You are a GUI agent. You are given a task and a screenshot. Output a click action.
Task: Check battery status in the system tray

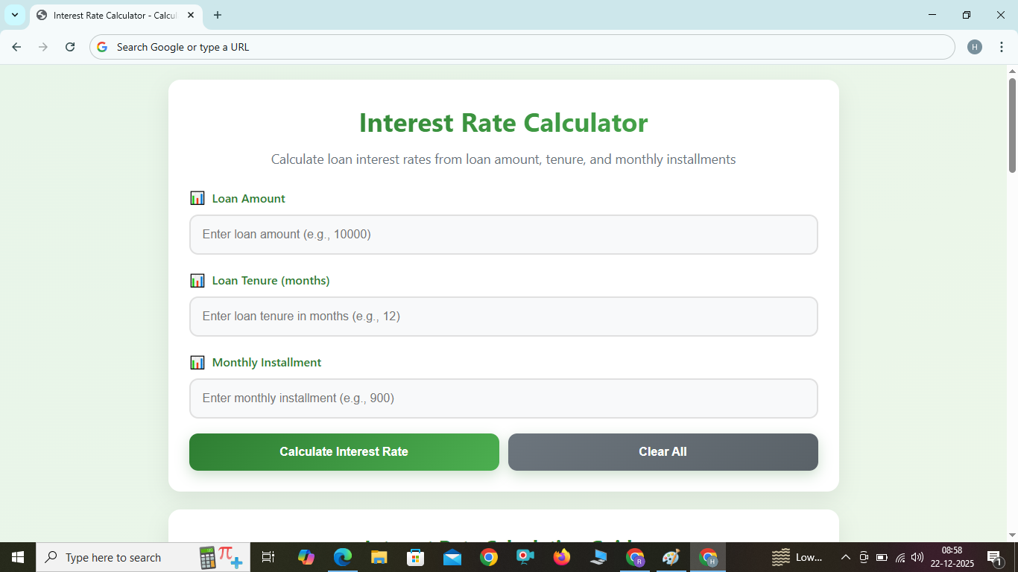click(881, 557)
